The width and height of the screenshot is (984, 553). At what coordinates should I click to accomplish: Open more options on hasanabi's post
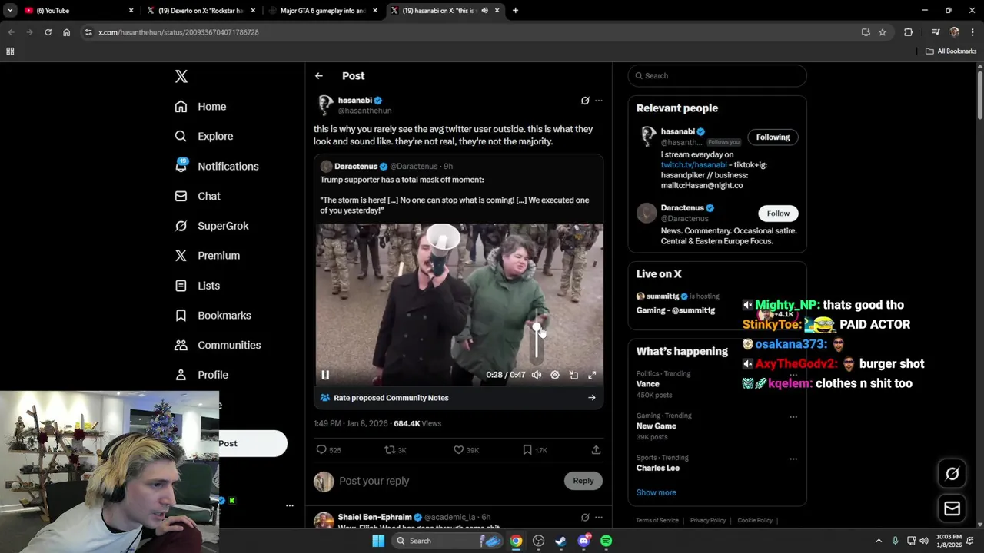(x=599, y=101)
